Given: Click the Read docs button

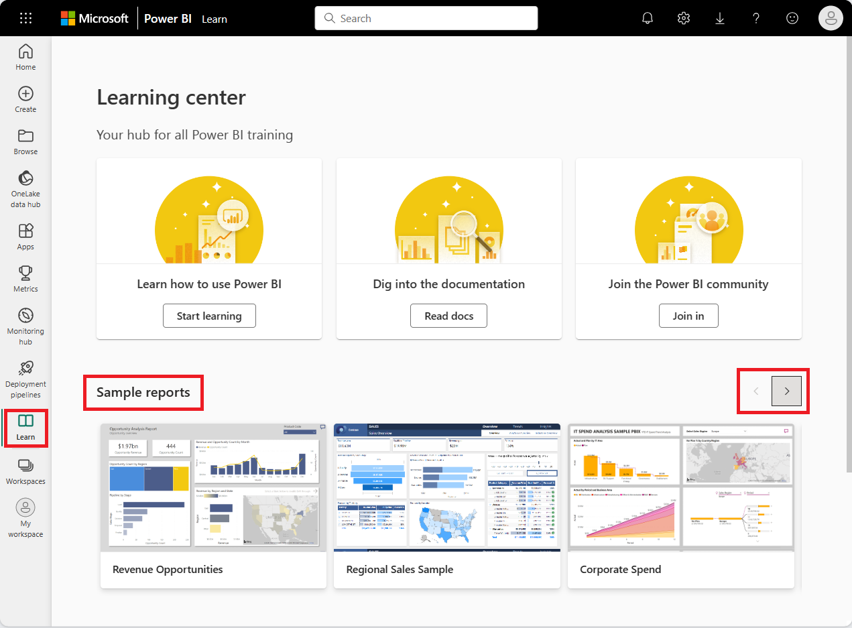Looking at the screenshot, I should [x=449, y=316].
